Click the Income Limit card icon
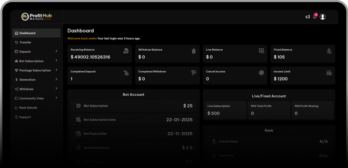 329,73
